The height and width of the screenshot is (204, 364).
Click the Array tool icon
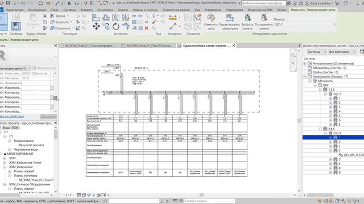click(x=134, y=22)
